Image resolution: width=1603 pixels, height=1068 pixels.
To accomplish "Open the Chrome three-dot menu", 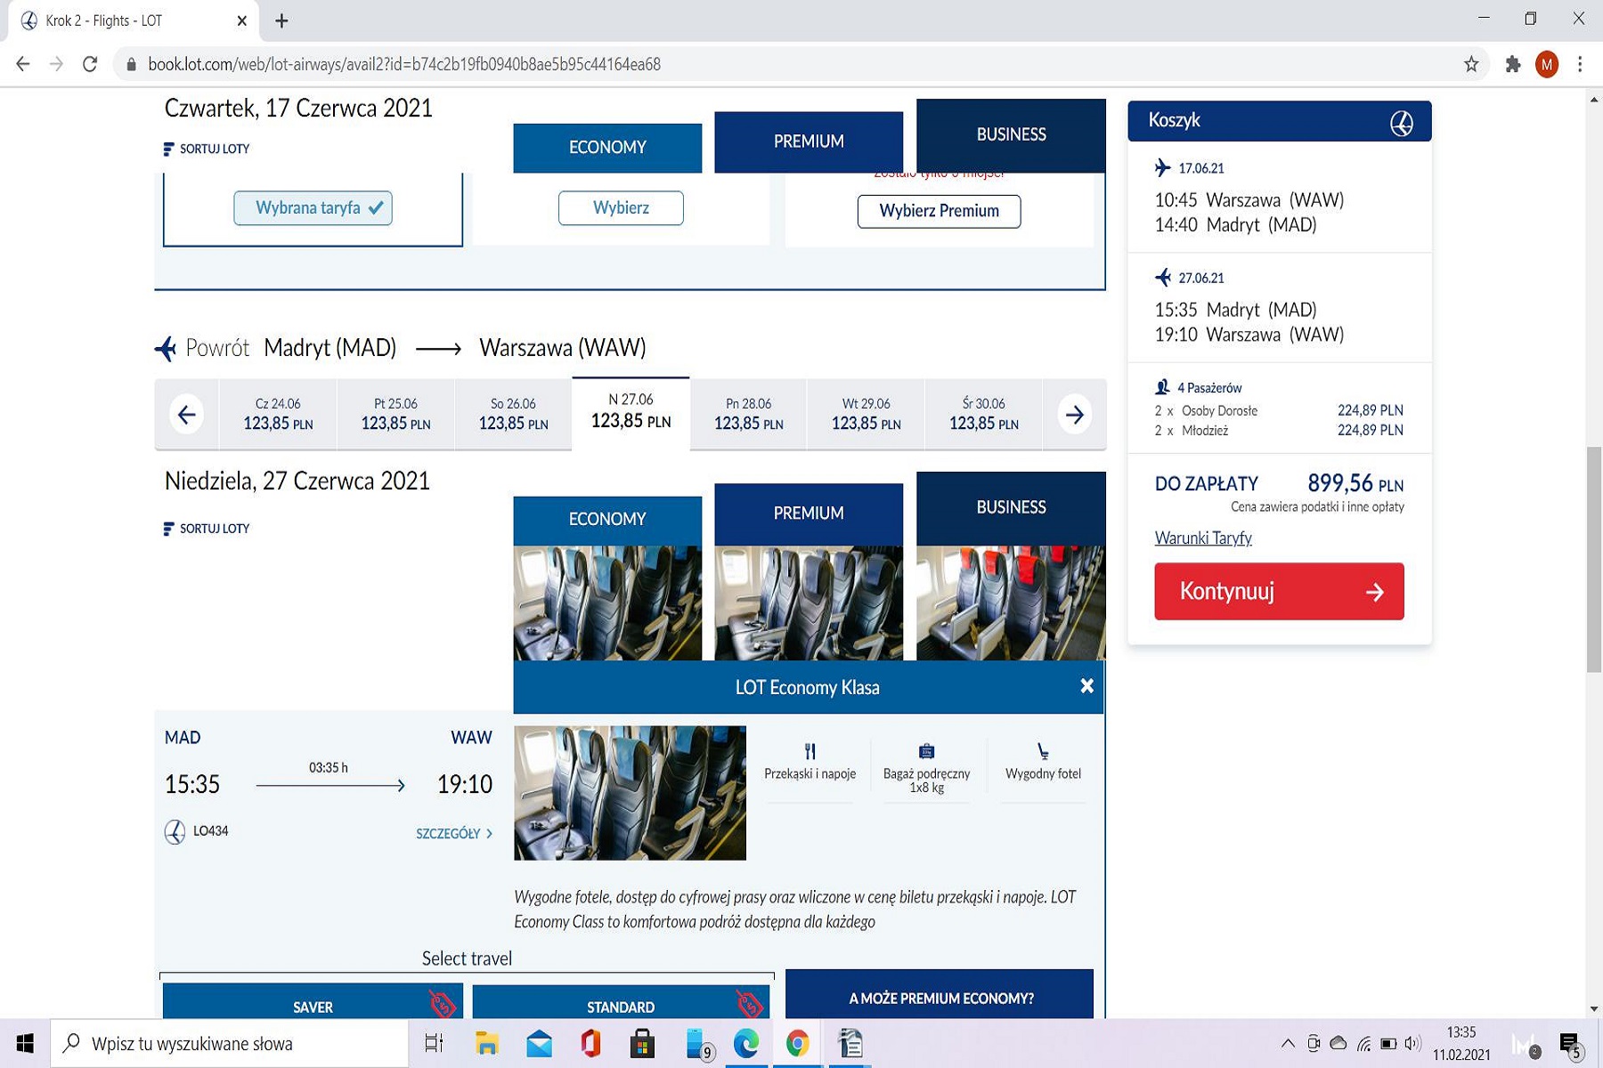I will coord(1579,64).
